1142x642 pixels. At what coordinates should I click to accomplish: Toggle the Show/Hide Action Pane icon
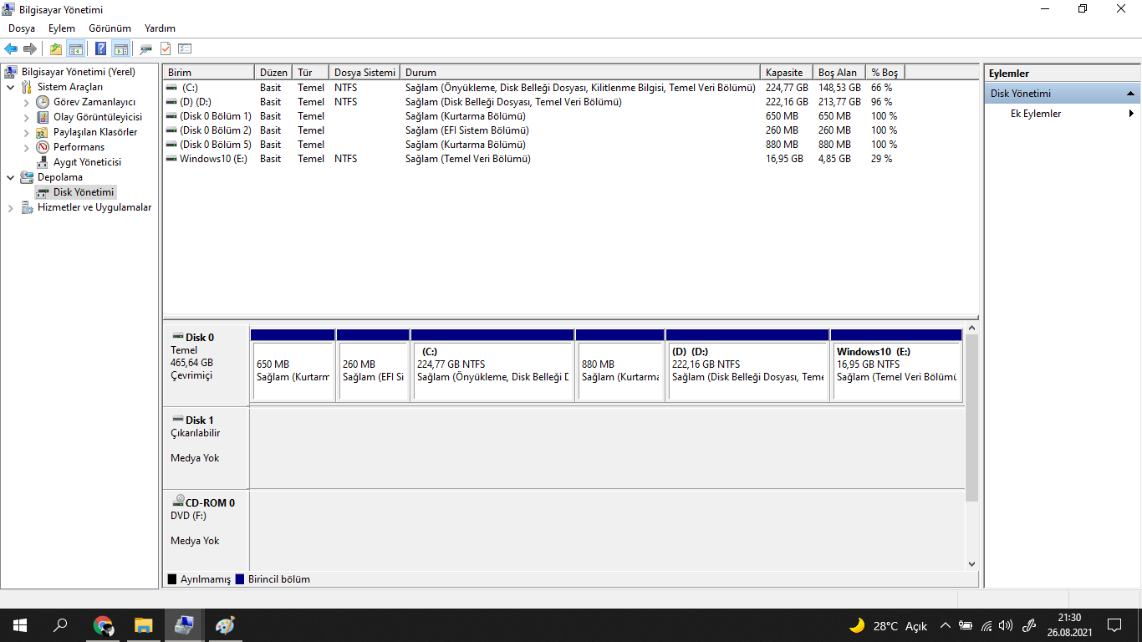(x=120, y=48)
